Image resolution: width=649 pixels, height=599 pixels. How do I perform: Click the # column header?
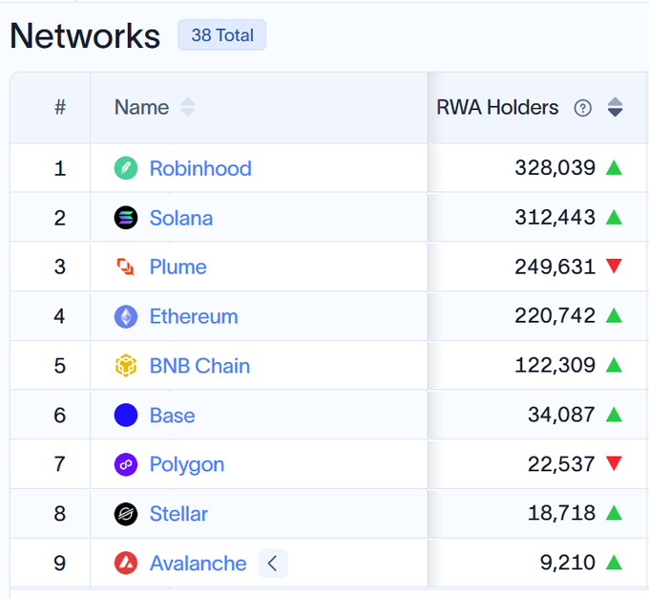pyautogui.click(x=60, y=107)
